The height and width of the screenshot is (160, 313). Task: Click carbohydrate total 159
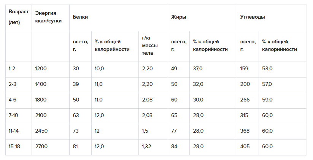click(x=244, y=68)
